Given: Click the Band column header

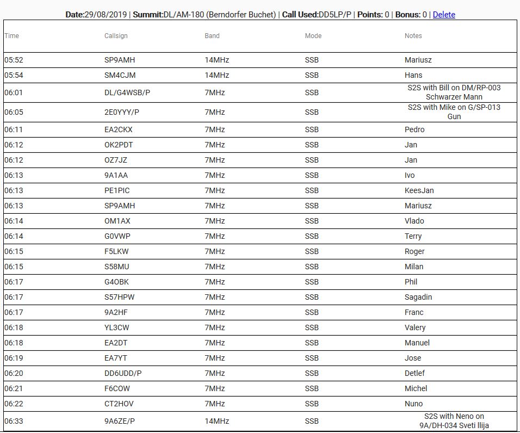Looking at the screenshot, I should [x=212, y=36].
